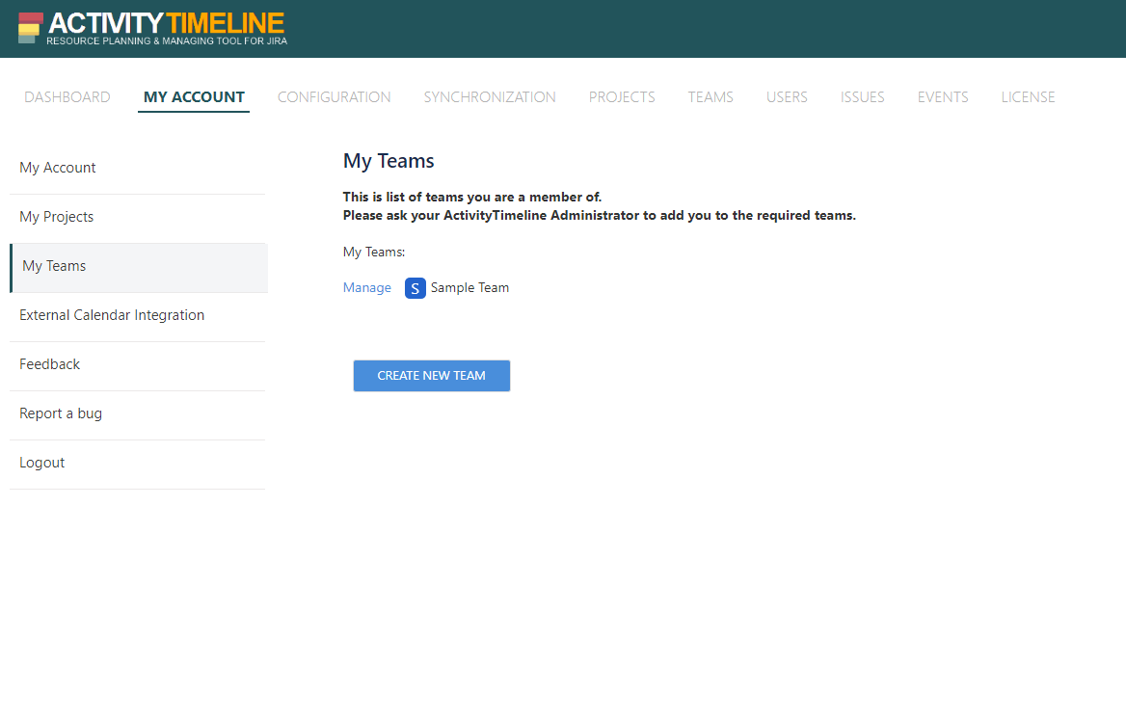Screen dimensions: 1126x719
Task: Open the Teams tab
Action: pos(710,97)
